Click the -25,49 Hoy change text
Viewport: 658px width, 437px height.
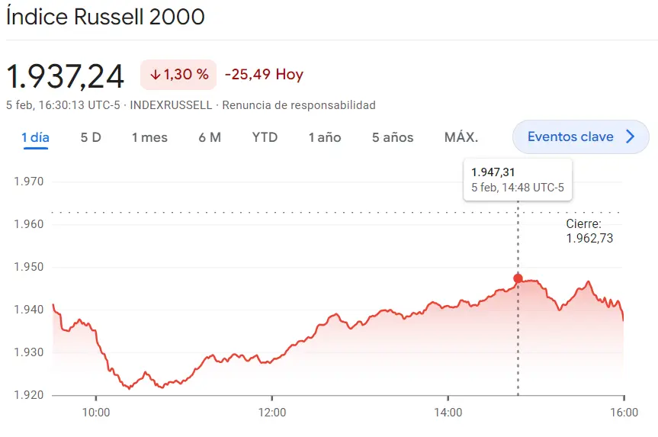click(x=264, y=75)
